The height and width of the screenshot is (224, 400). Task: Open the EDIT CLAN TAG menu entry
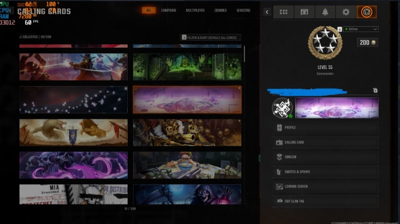pyautogui.click(x=325, y=201)
